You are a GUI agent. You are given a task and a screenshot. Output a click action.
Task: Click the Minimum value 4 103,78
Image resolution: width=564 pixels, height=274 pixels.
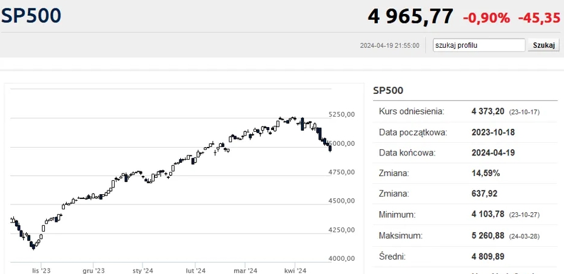(491, 215)
